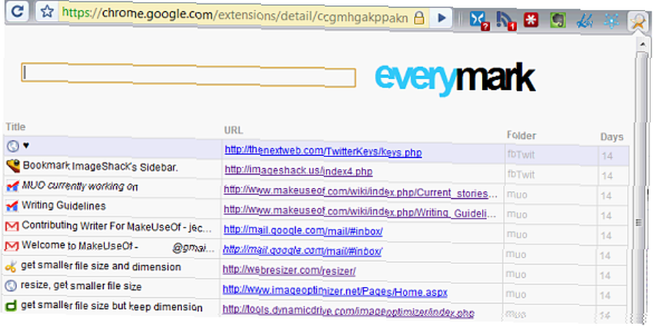Select the heart symbol bookmark title

[26, 145]
